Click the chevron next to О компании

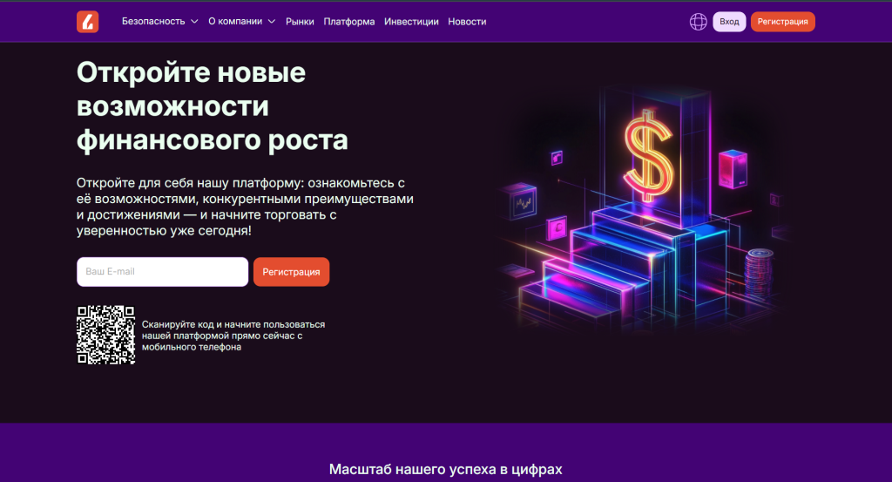[x=272, y=22]
